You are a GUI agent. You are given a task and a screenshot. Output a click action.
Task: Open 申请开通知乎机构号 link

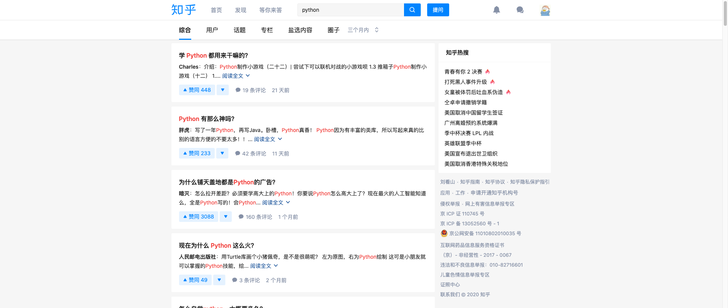[494, 193]
